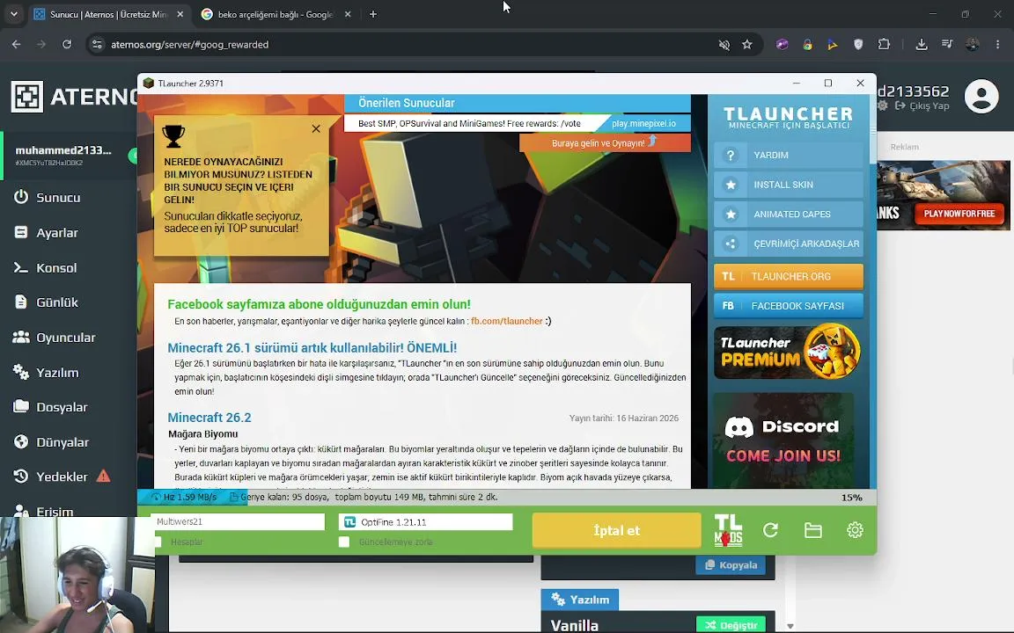1014x633 pixels.
Task: Close the yellow server tip popup
Action: point(316,128)
